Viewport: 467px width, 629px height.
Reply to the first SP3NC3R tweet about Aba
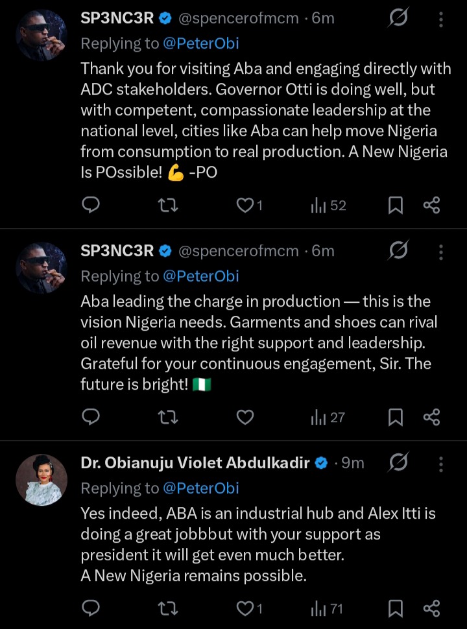[x=91, y=206]
